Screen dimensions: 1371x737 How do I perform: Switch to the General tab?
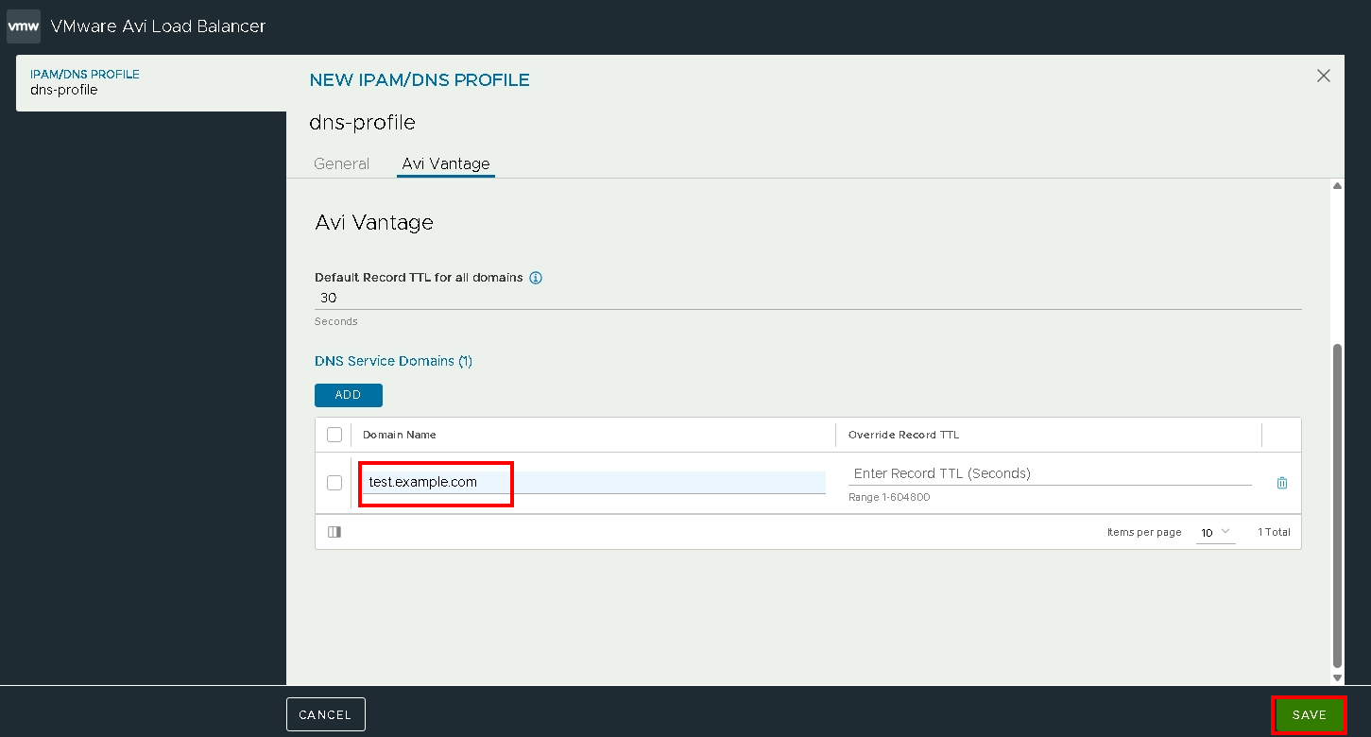[x=341, y=163]
